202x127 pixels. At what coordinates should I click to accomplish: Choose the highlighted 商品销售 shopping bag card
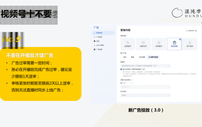point(174,44)
